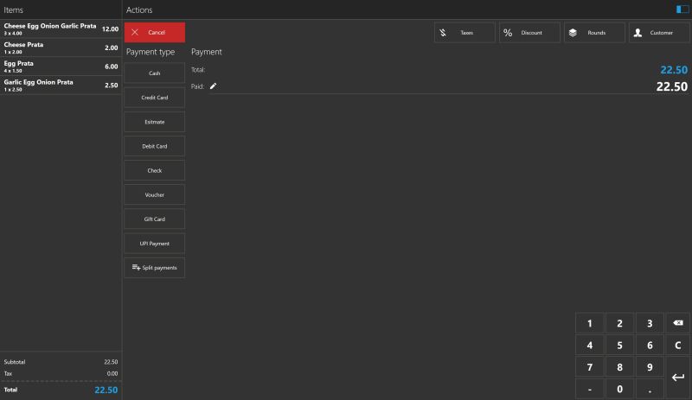Select the Egg Prata order line

tap(61, 67)
